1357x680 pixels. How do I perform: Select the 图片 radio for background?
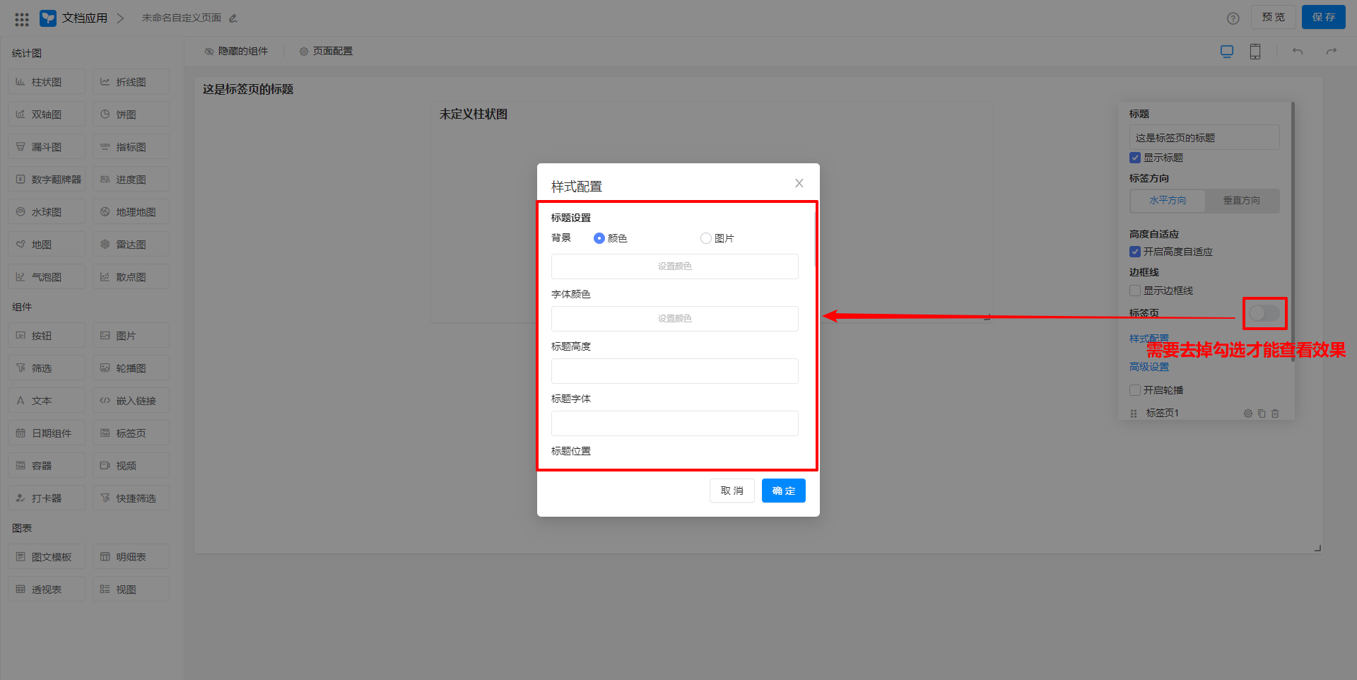(x=705, y=238)
